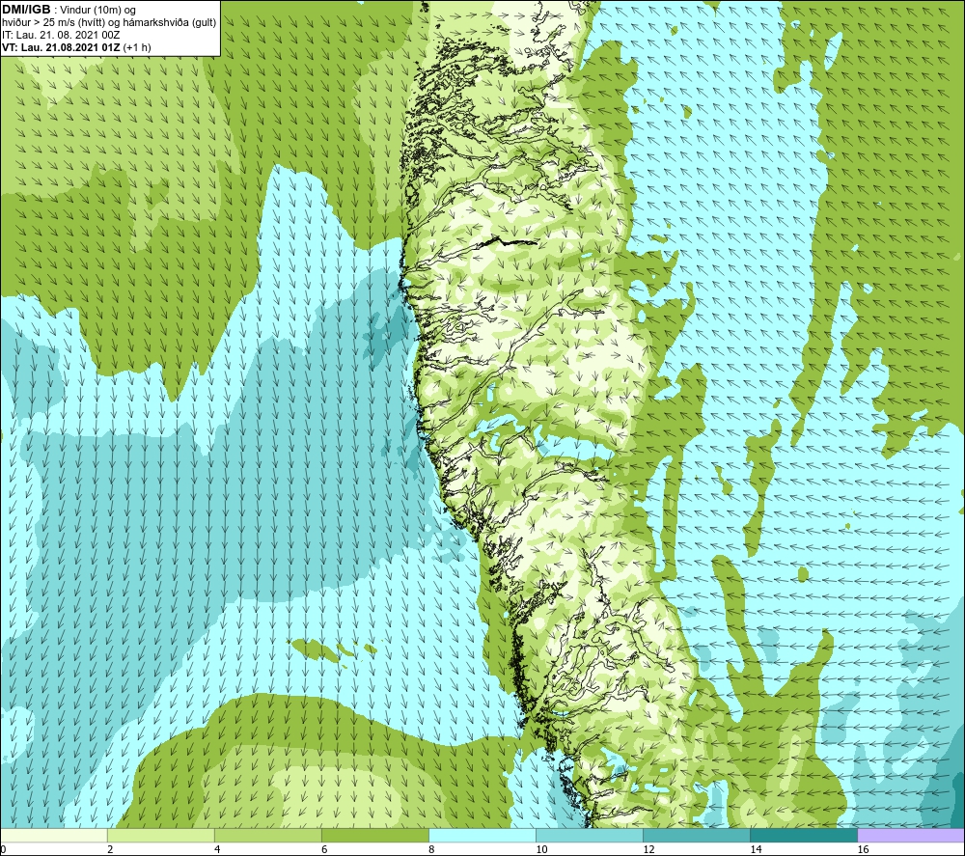
Task: Click the scale label '2' under the colour bar
Action: (110, 849)
